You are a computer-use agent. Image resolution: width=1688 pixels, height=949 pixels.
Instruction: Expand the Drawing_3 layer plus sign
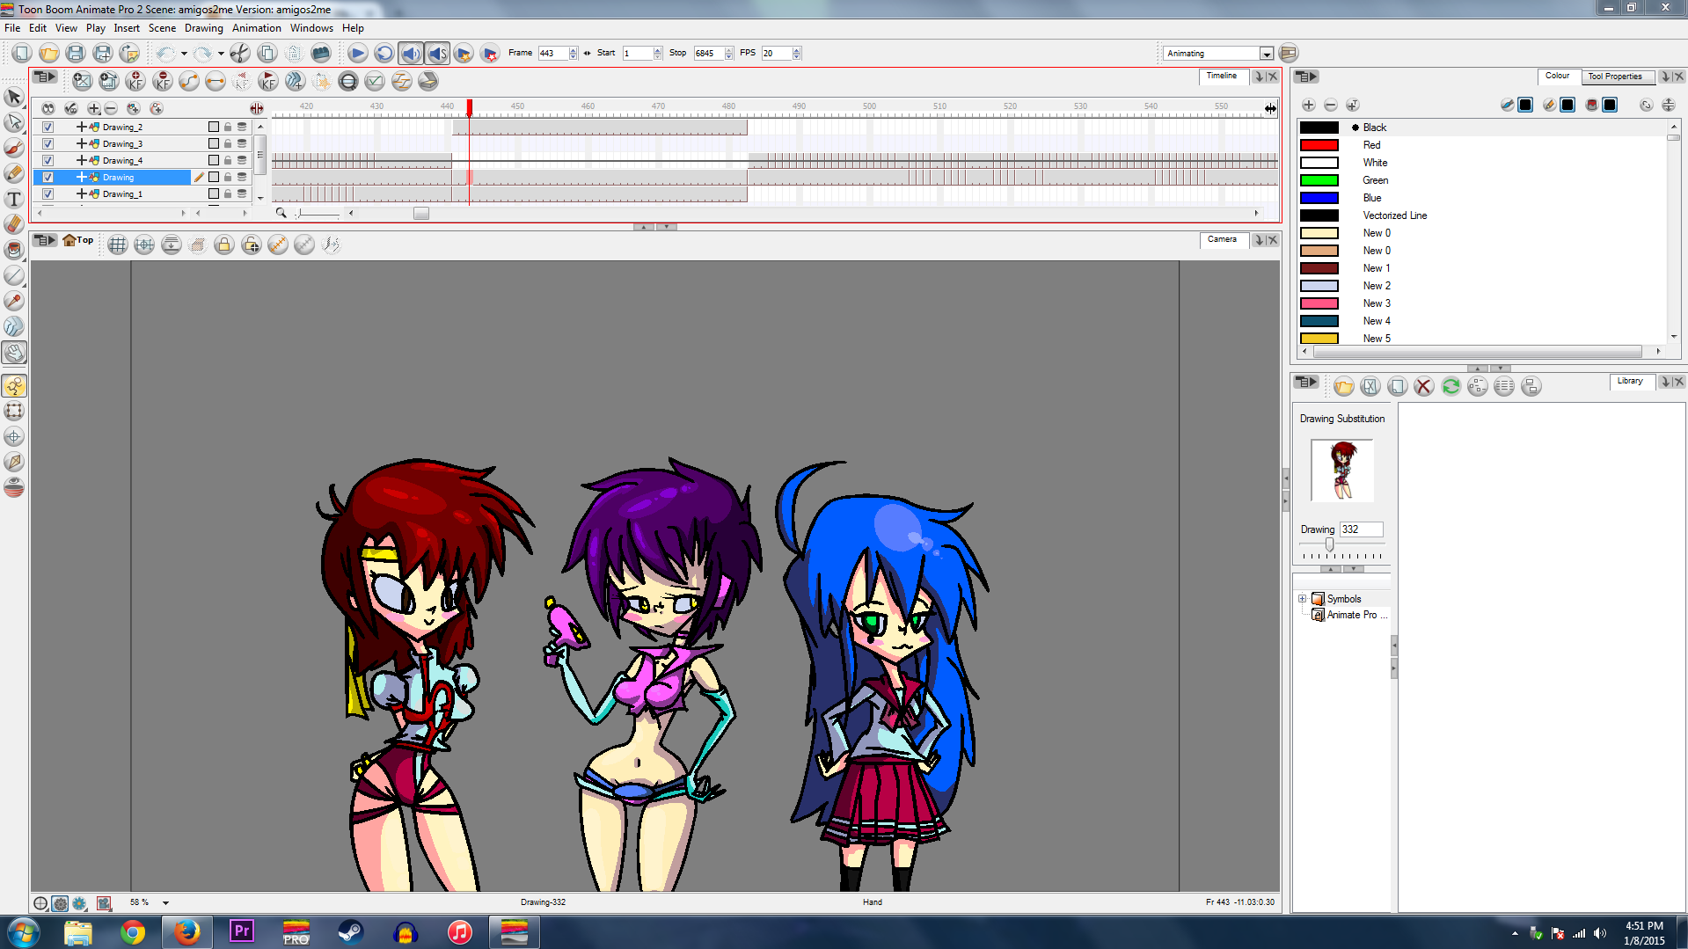point(81,143)
